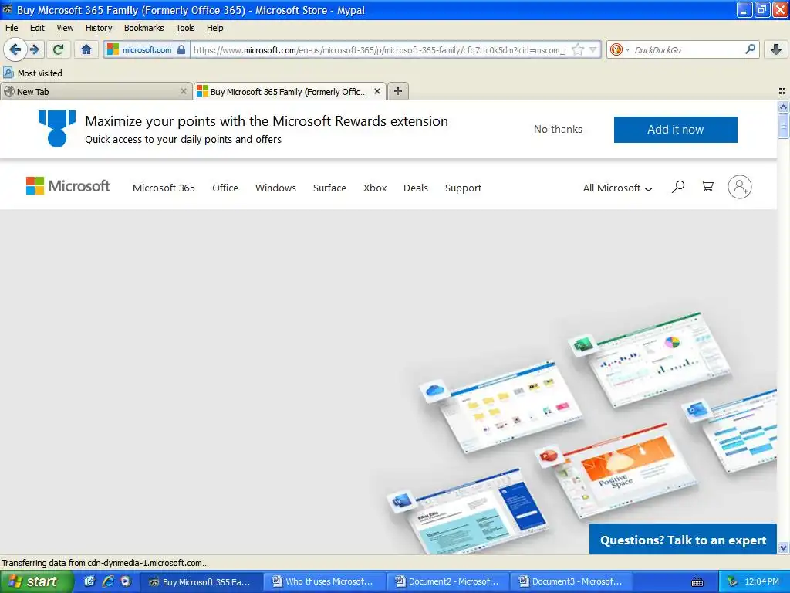Screen dimensions: 790x593
Task: Open the Xbox nav link
Action: point(375,188)
